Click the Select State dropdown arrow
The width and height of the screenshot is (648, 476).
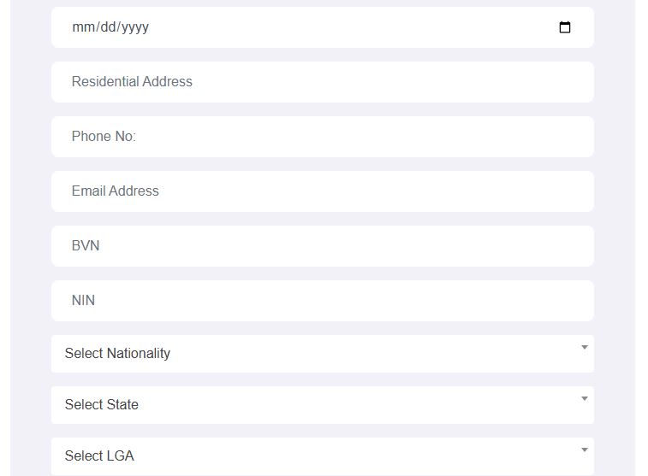point(585,398)
